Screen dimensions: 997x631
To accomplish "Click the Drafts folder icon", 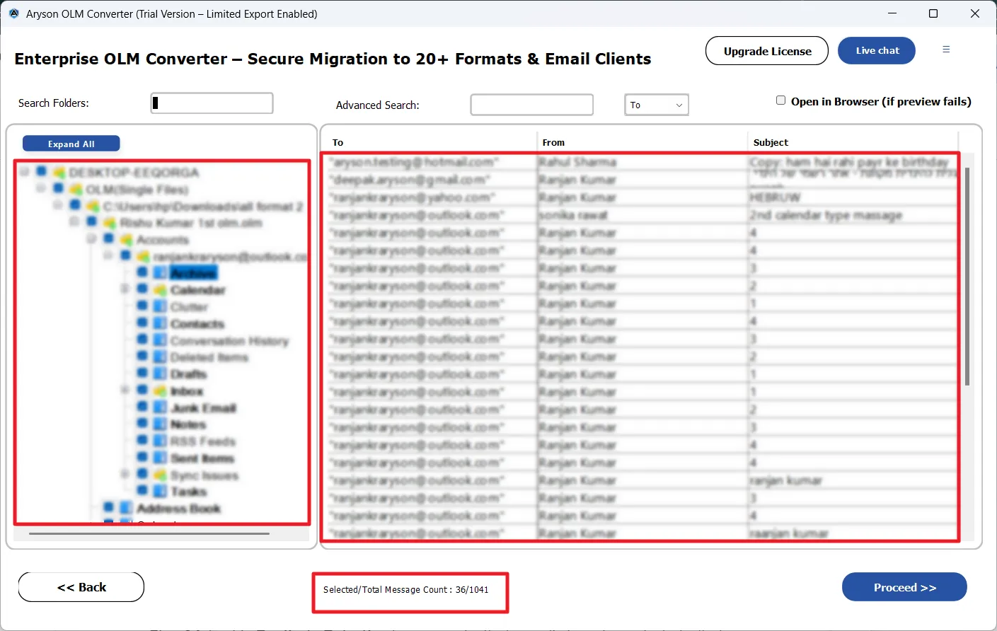I will click(160, 374).
